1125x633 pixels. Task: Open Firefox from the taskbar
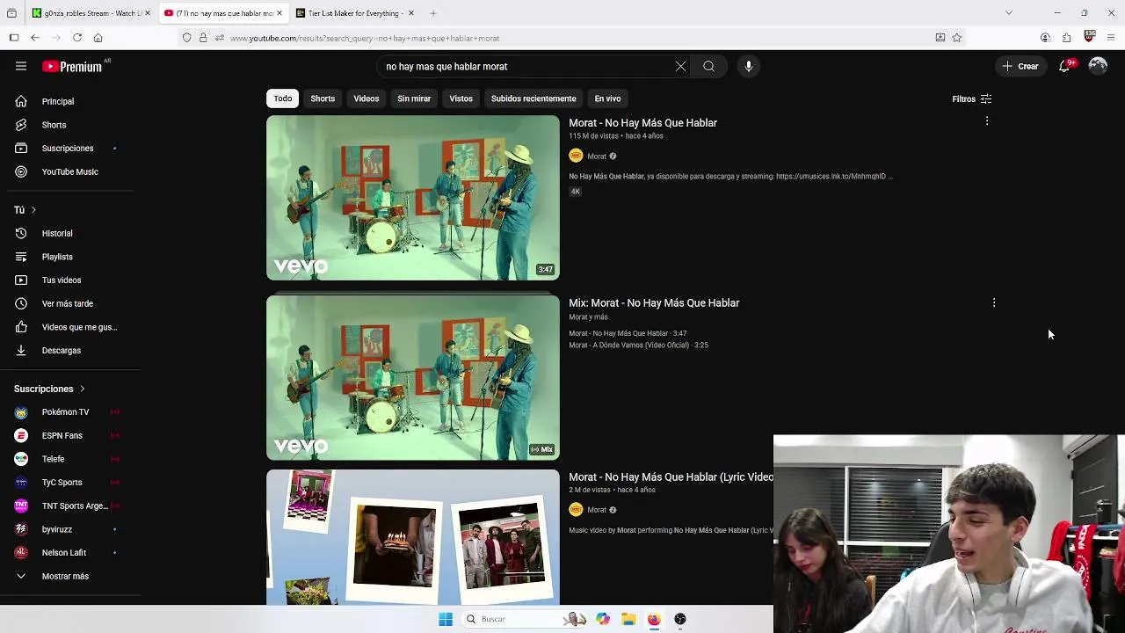coord(654,619)
